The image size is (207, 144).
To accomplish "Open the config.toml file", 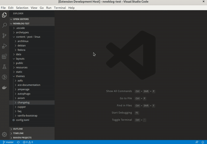I will [x=32, y=120].
